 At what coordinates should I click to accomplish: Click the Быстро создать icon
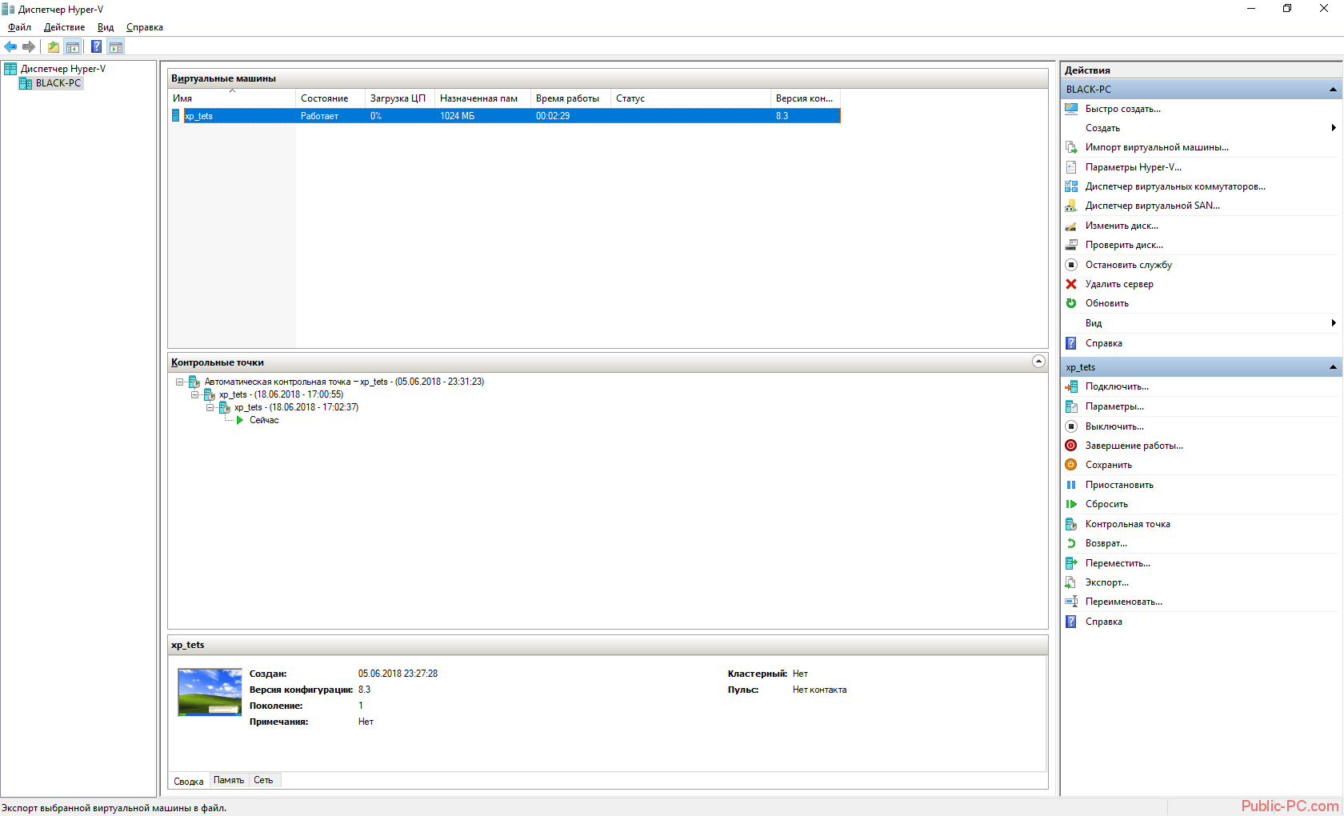(x=1071, y=109)
